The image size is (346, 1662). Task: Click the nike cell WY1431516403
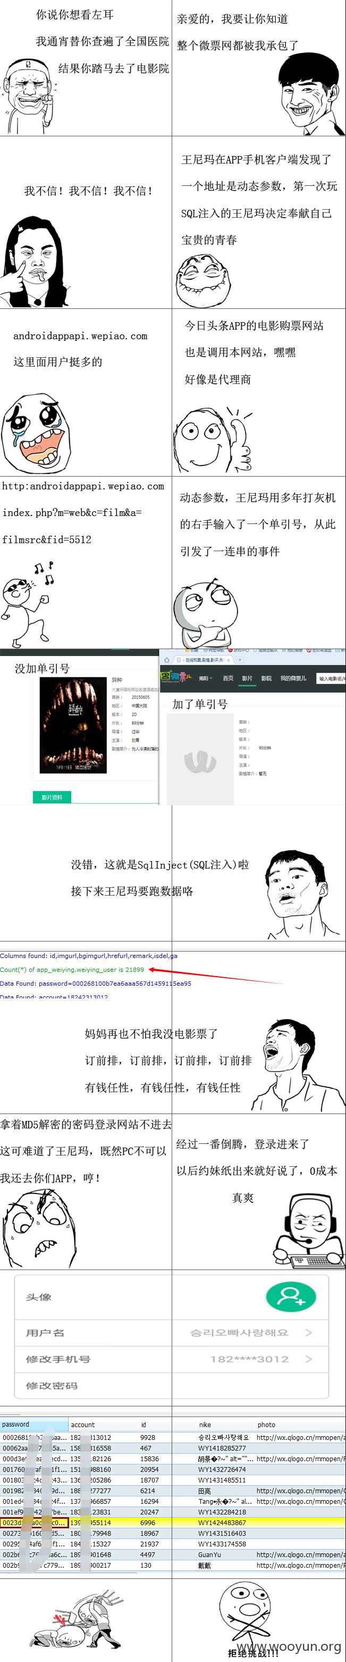tap(222, 1533)
